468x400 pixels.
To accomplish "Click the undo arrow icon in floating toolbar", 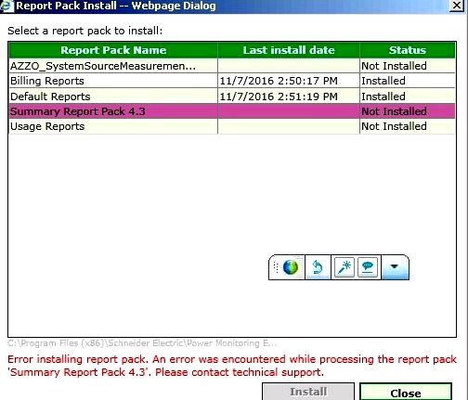I will pyautogui.click(x=318, y=267).
